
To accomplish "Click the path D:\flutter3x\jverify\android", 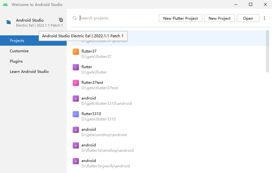I will pyautogui.click(x=106, y=166).
